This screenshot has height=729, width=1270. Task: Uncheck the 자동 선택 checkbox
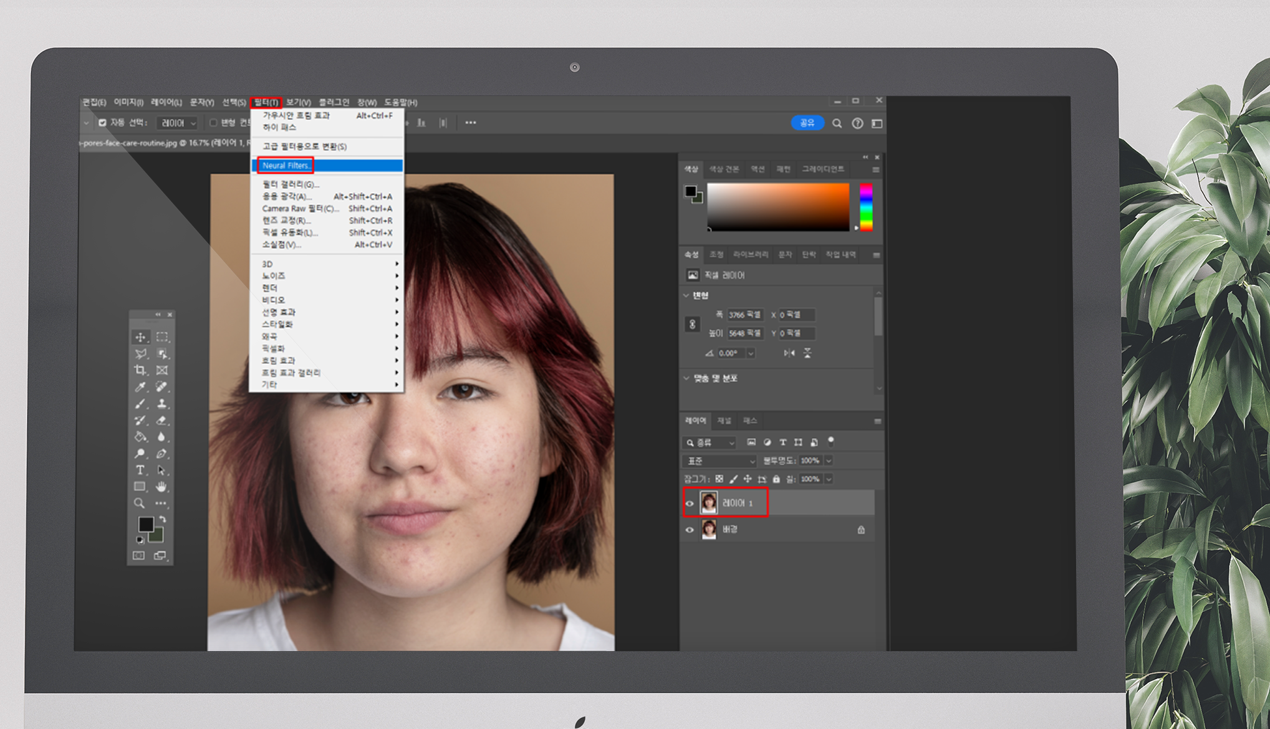[x=103, y=123]
